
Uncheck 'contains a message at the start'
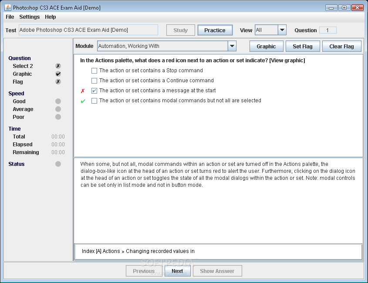click(x=94, y=91)
